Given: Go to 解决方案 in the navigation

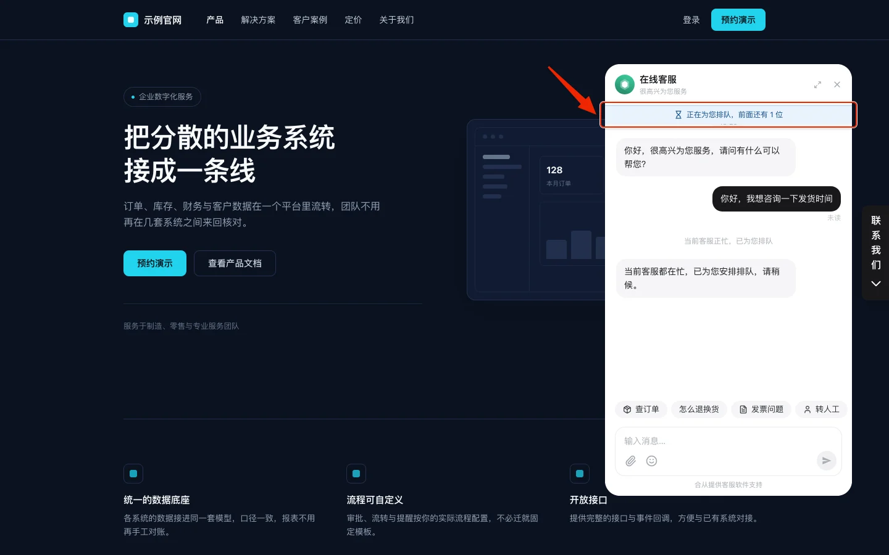Looking at the screenshot, I should point(258,20).
